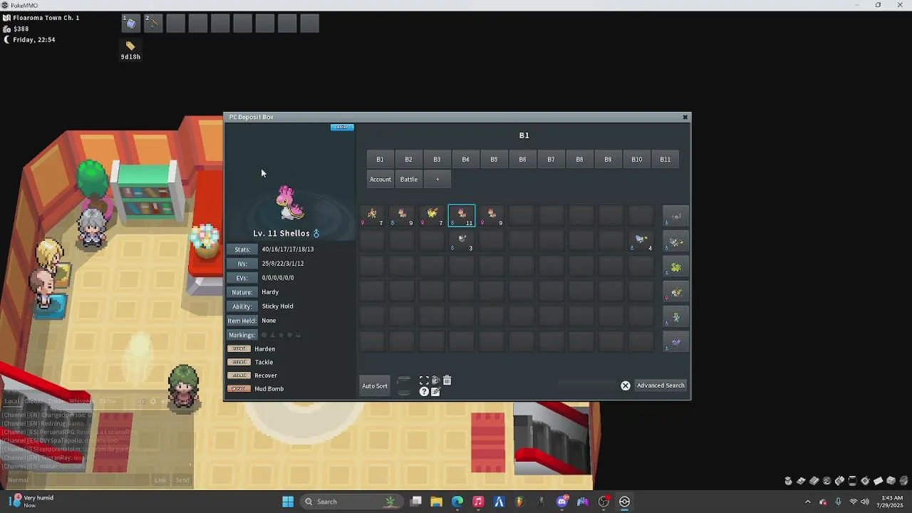Viewport: 912px width, 513px height.
Task: Click the Sticky Hold ability text
Action: point(277,306)
